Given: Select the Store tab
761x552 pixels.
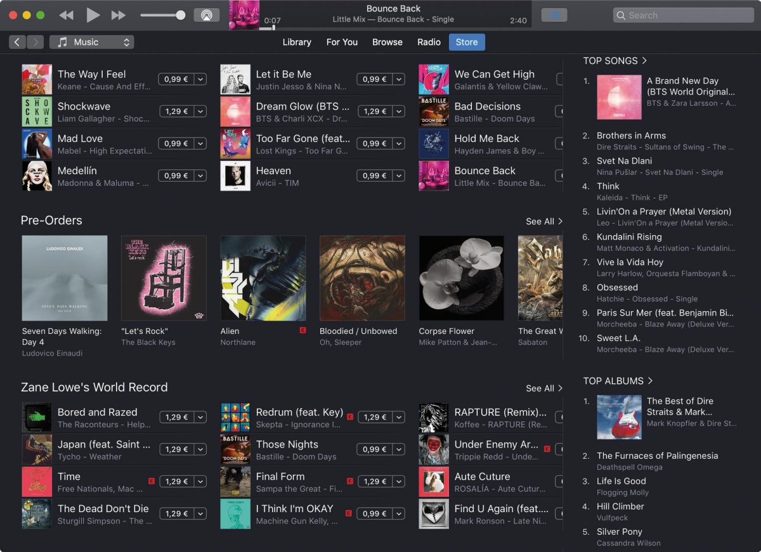Looking at the screenshot, I should [x=467, y=42].
